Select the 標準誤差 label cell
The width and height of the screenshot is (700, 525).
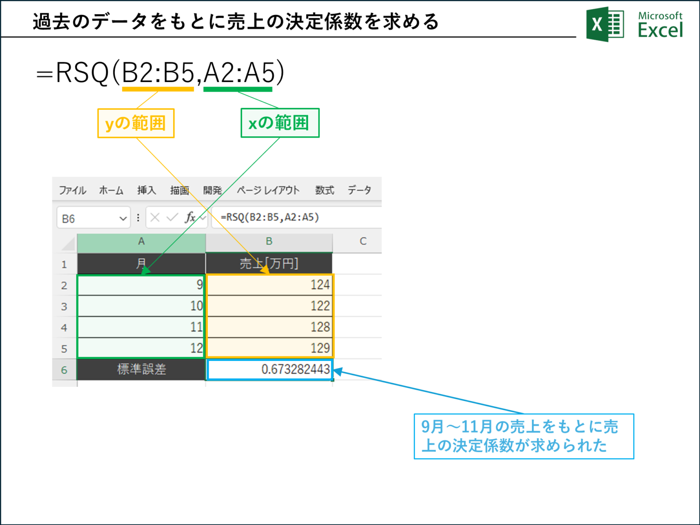coord(140,370)
